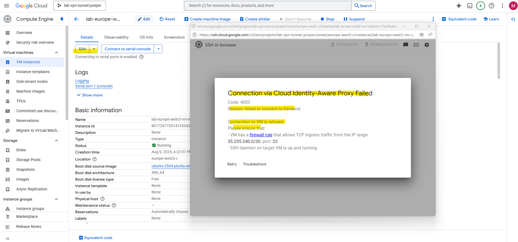The width and height of the screenshot is (518, 242).
Task: Switch to the Details tab
Action: 87,37
